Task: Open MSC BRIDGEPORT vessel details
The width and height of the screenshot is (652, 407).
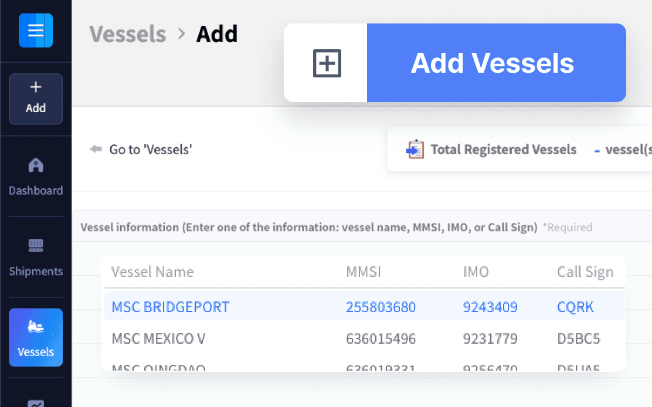Action: click(171, 307)
